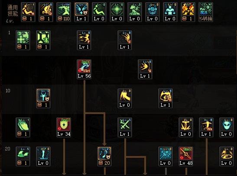Image resolution: width=237 pixels, height=176 pixels.
Task: Toggle the 魔法 转换 conversion skill
Action: pyautogui.click(x=206, y=12)
